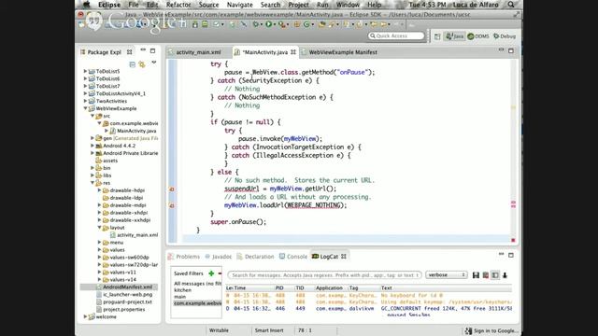Expand the welcome project

(x=85, y=316)
